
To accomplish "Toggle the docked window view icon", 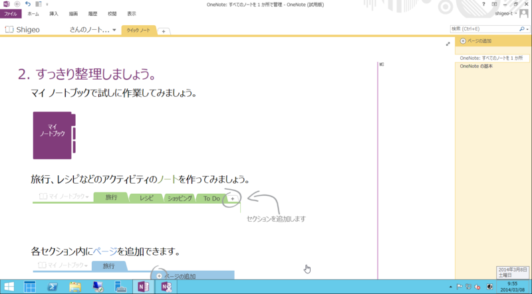I will point(39,4).
